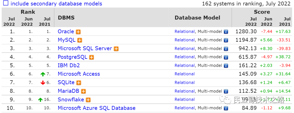This screenshot has width=294, height=113.
Task: Click info icon in IBM Db2 row
Action: pos(226,66)
